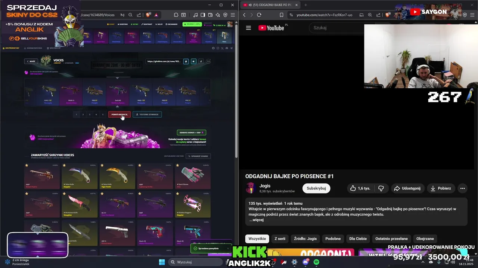
Task: Click the WRÓĆ back button
Action: (31, 61)
